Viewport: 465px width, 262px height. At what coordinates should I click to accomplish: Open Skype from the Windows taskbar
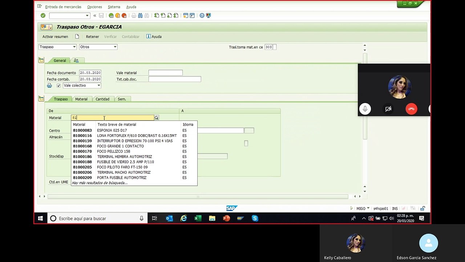tap(255, 218)
